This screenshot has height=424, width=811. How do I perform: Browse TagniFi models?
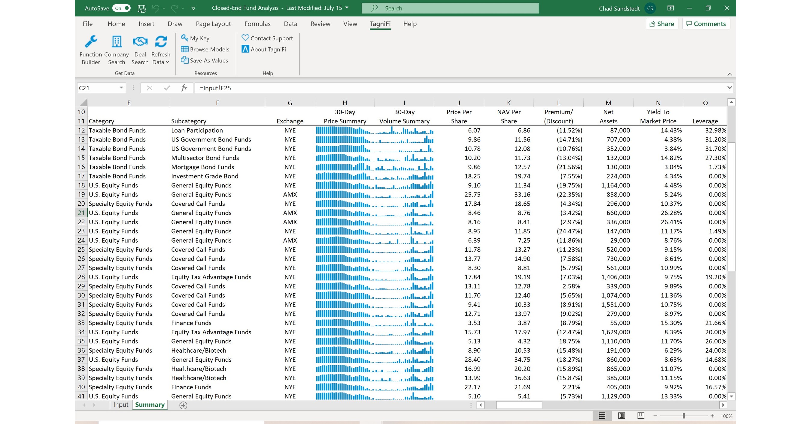coord(205,49)
